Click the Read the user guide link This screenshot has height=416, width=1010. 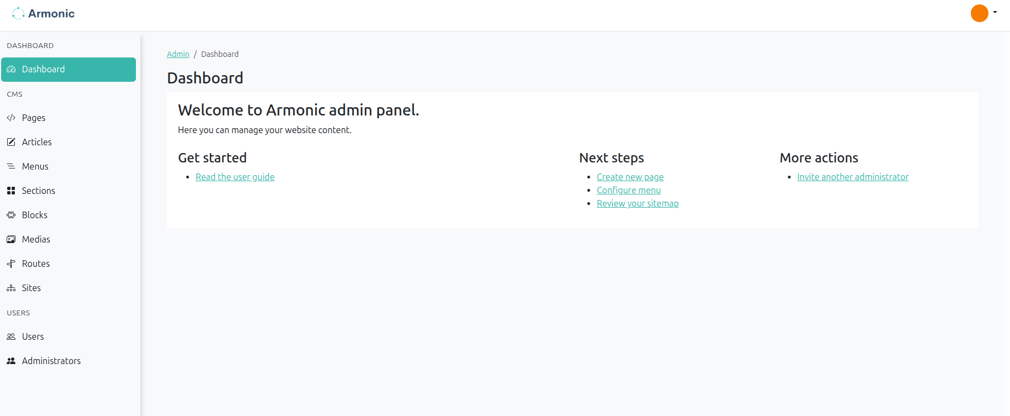(235, 177)
